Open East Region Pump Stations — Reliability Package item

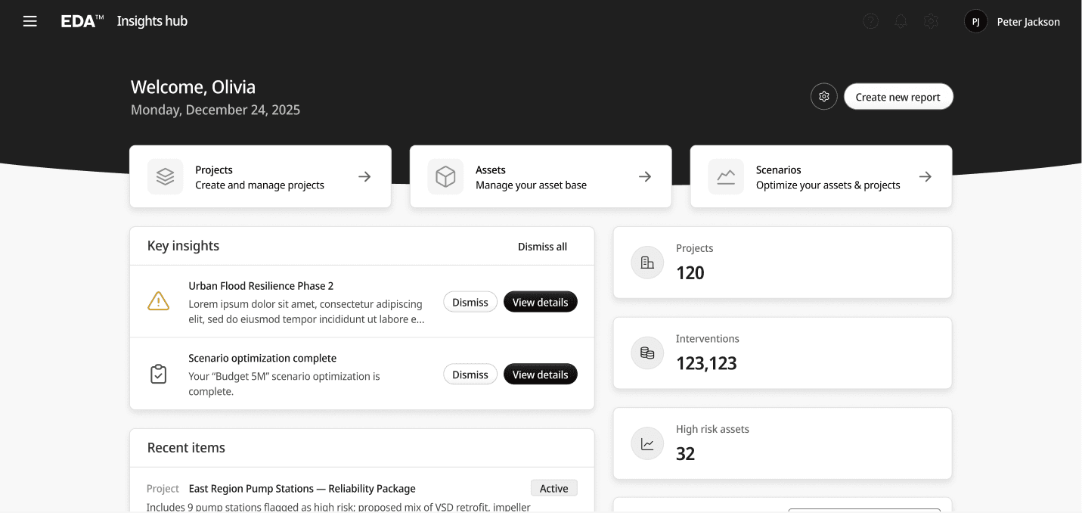pyautogui.click(x=302, y=489)
